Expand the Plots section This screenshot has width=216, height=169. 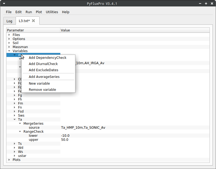[9, 160]
